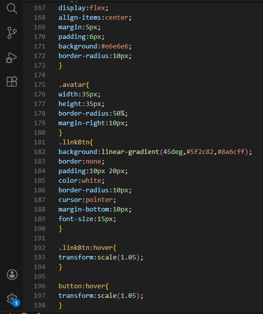Image resolution: width=263 pixels, height=314 pixels.
Task: Click the .linkBtn{ selector on line 181
Action: [x=76, y=142]
